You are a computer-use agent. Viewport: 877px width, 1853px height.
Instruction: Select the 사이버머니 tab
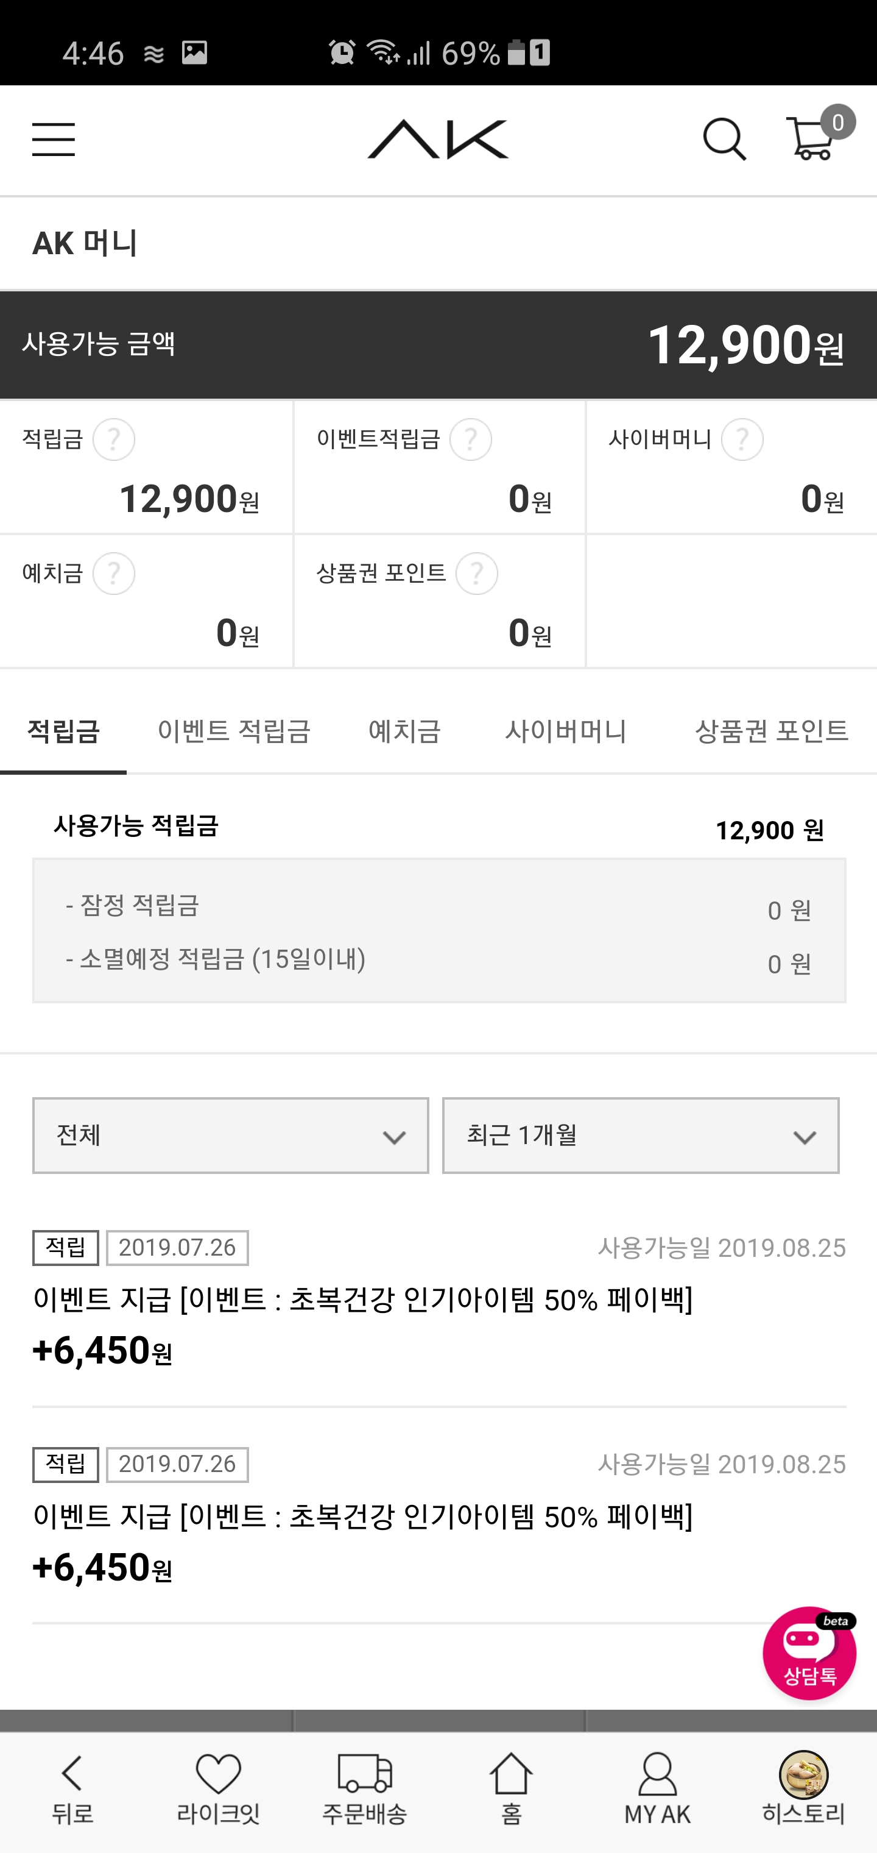[566, 731]
